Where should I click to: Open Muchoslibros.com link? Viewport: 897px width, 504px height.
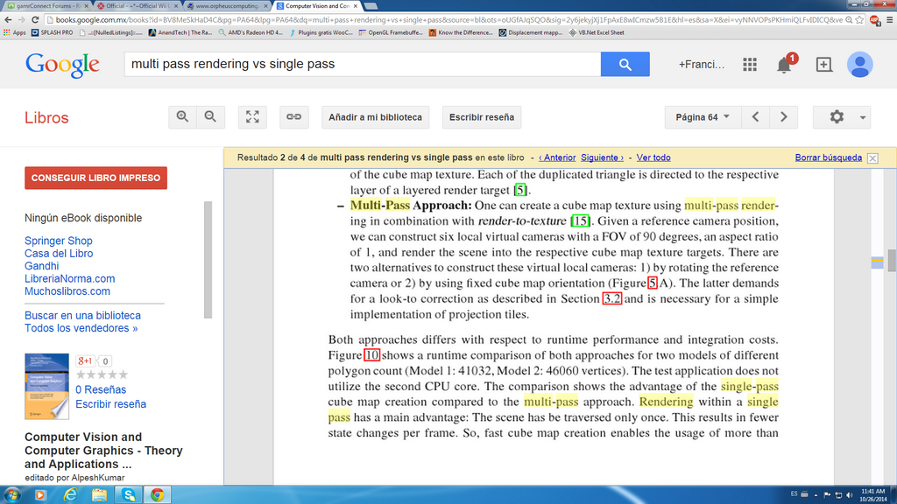point(67,290)
